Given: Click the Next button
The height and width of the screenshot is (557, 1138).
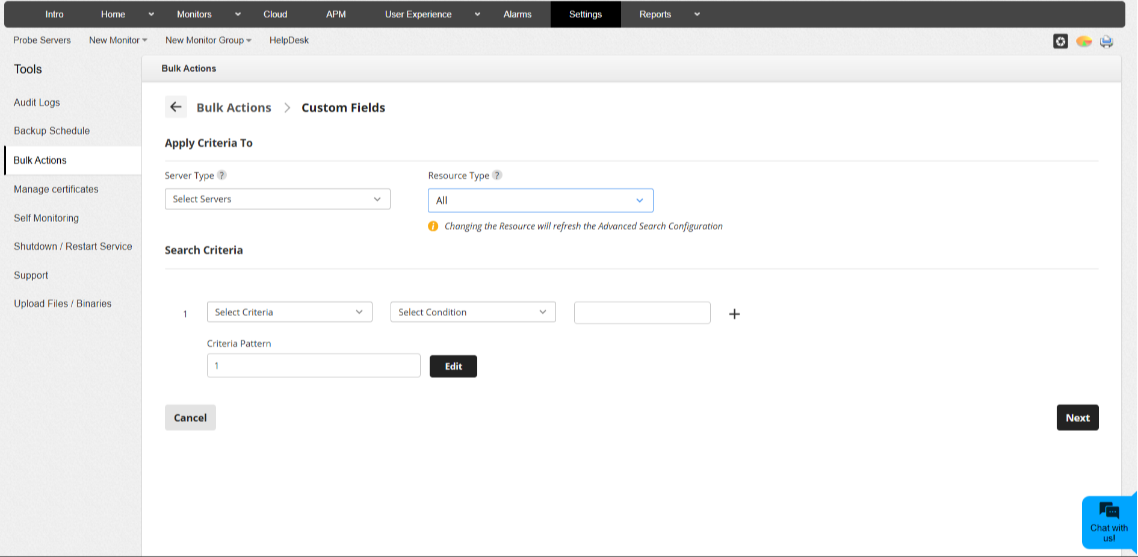Looking at the screenshot, I should [x=1077, y=417].
